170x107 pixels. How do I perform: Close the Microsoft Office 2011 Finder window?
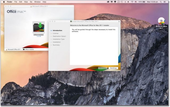6,6
